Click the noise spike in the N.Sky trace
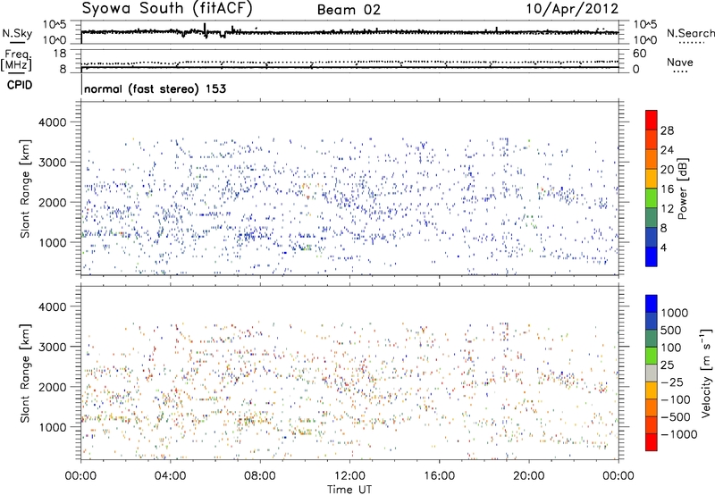This screenshot has height=495, width=715. tap(205, 30)
